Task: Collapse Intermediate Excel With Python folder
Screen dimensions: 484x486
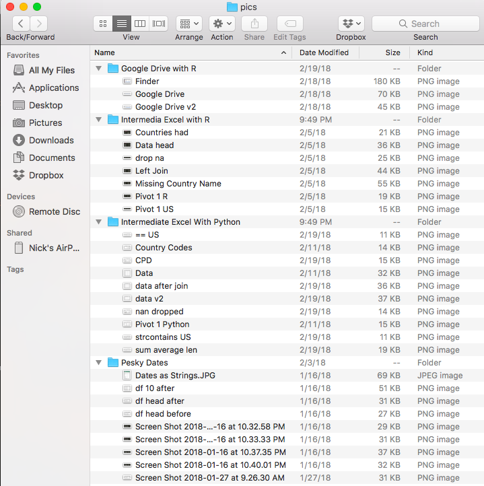Action: pos(100,222)
